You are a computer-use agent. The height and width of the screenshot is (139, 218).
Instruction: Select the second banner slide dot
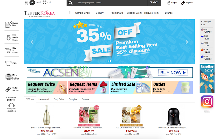click(x=110, y=61)
